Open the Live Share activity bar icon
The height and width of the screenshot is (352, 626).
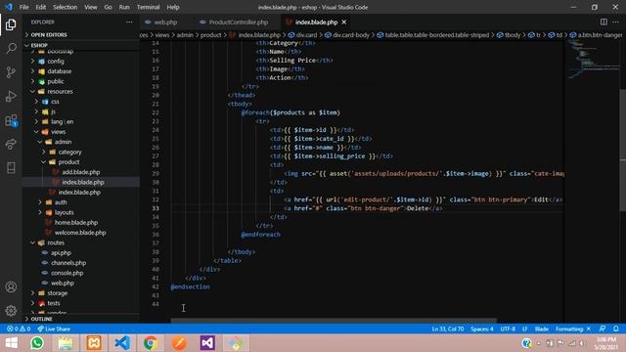click(x=11, y=144)
